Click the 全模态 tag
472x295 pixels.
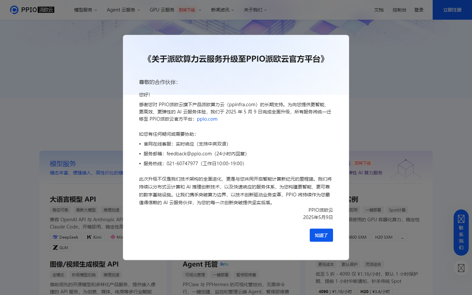click(x=58, y=275)
